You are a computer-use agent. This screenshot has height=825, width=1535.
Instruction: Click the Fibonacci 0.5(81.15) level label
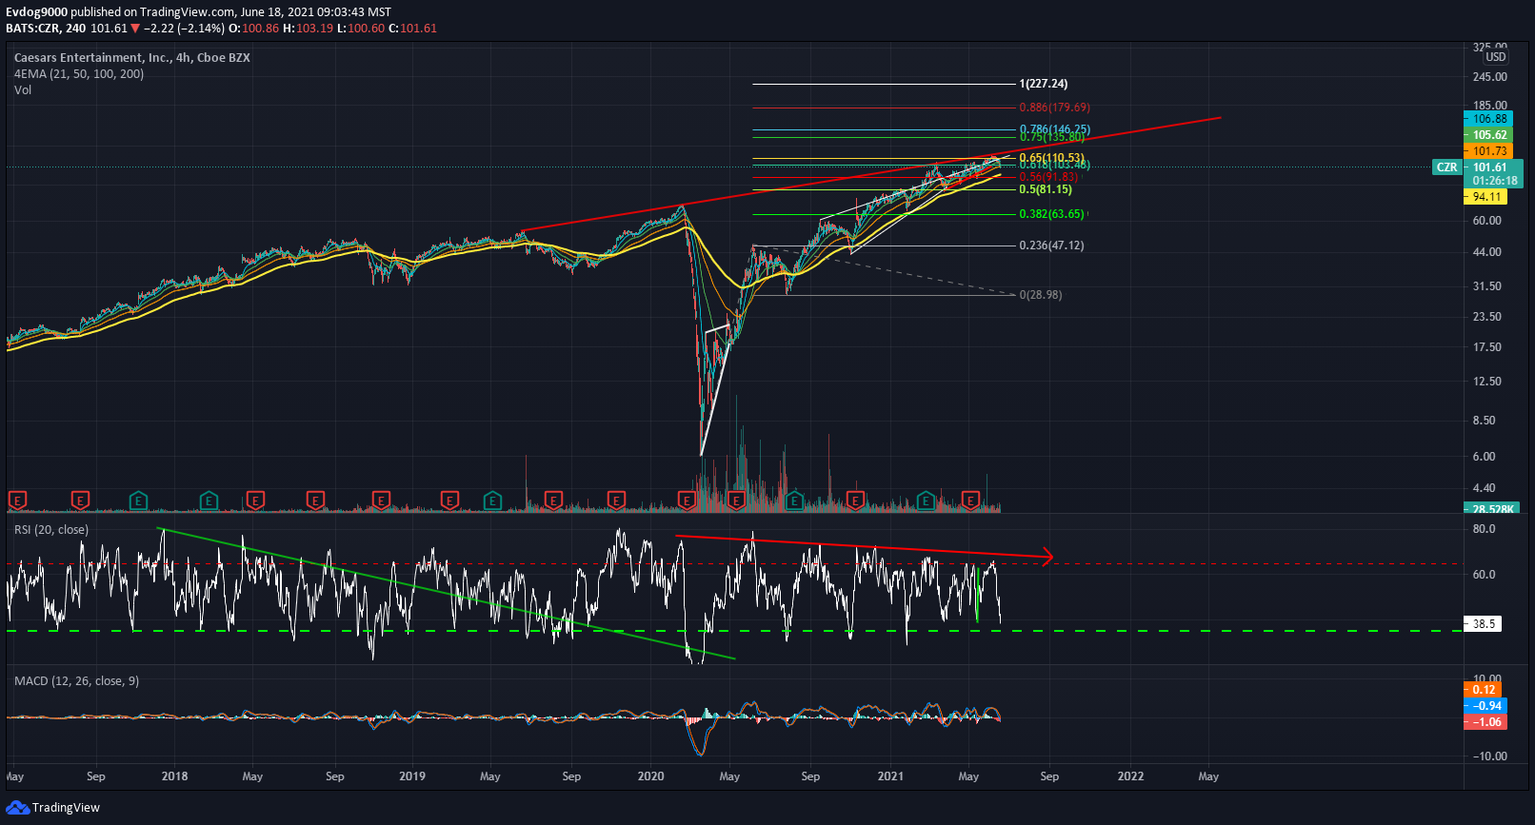coord(1046,189)
